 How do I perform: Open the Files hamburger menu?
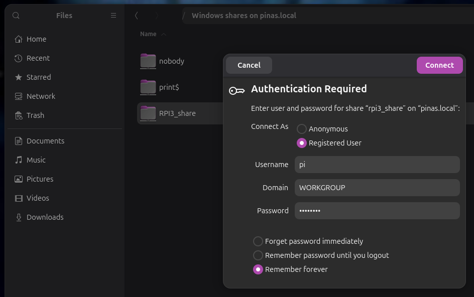click(113, 16)
